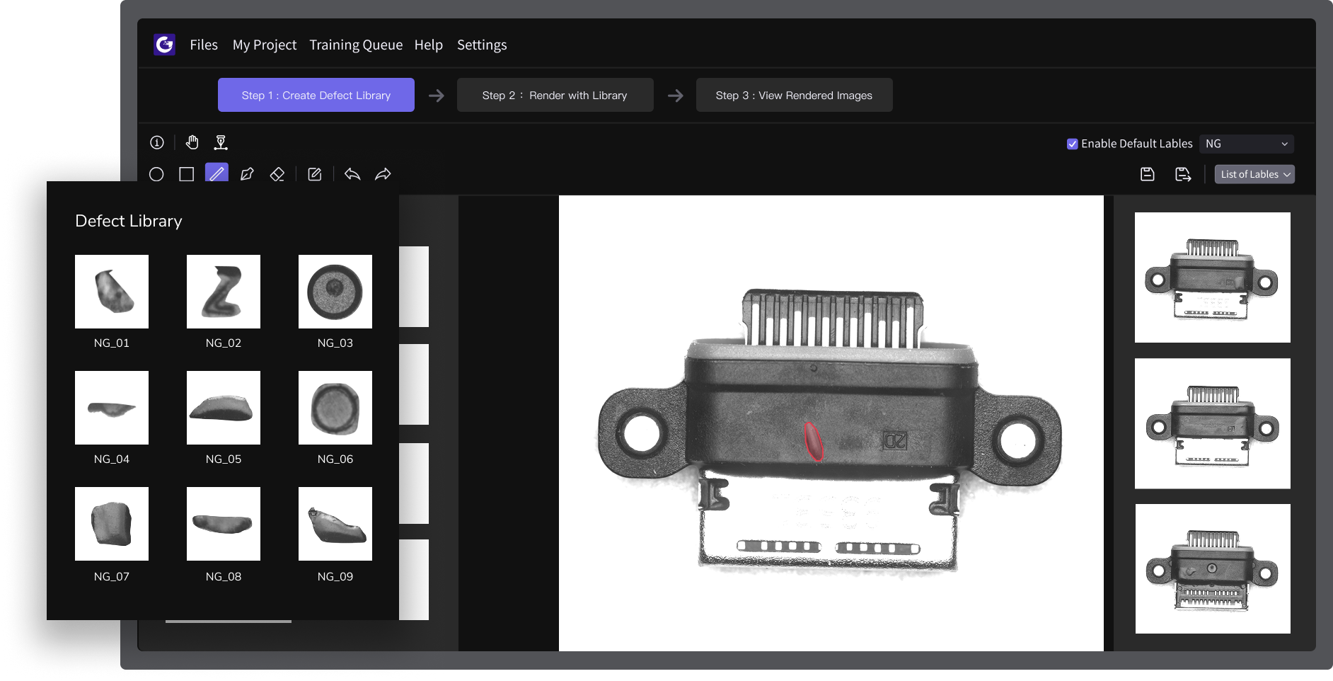Open the My Project menu
The image size is (1333, 681).
265,45
